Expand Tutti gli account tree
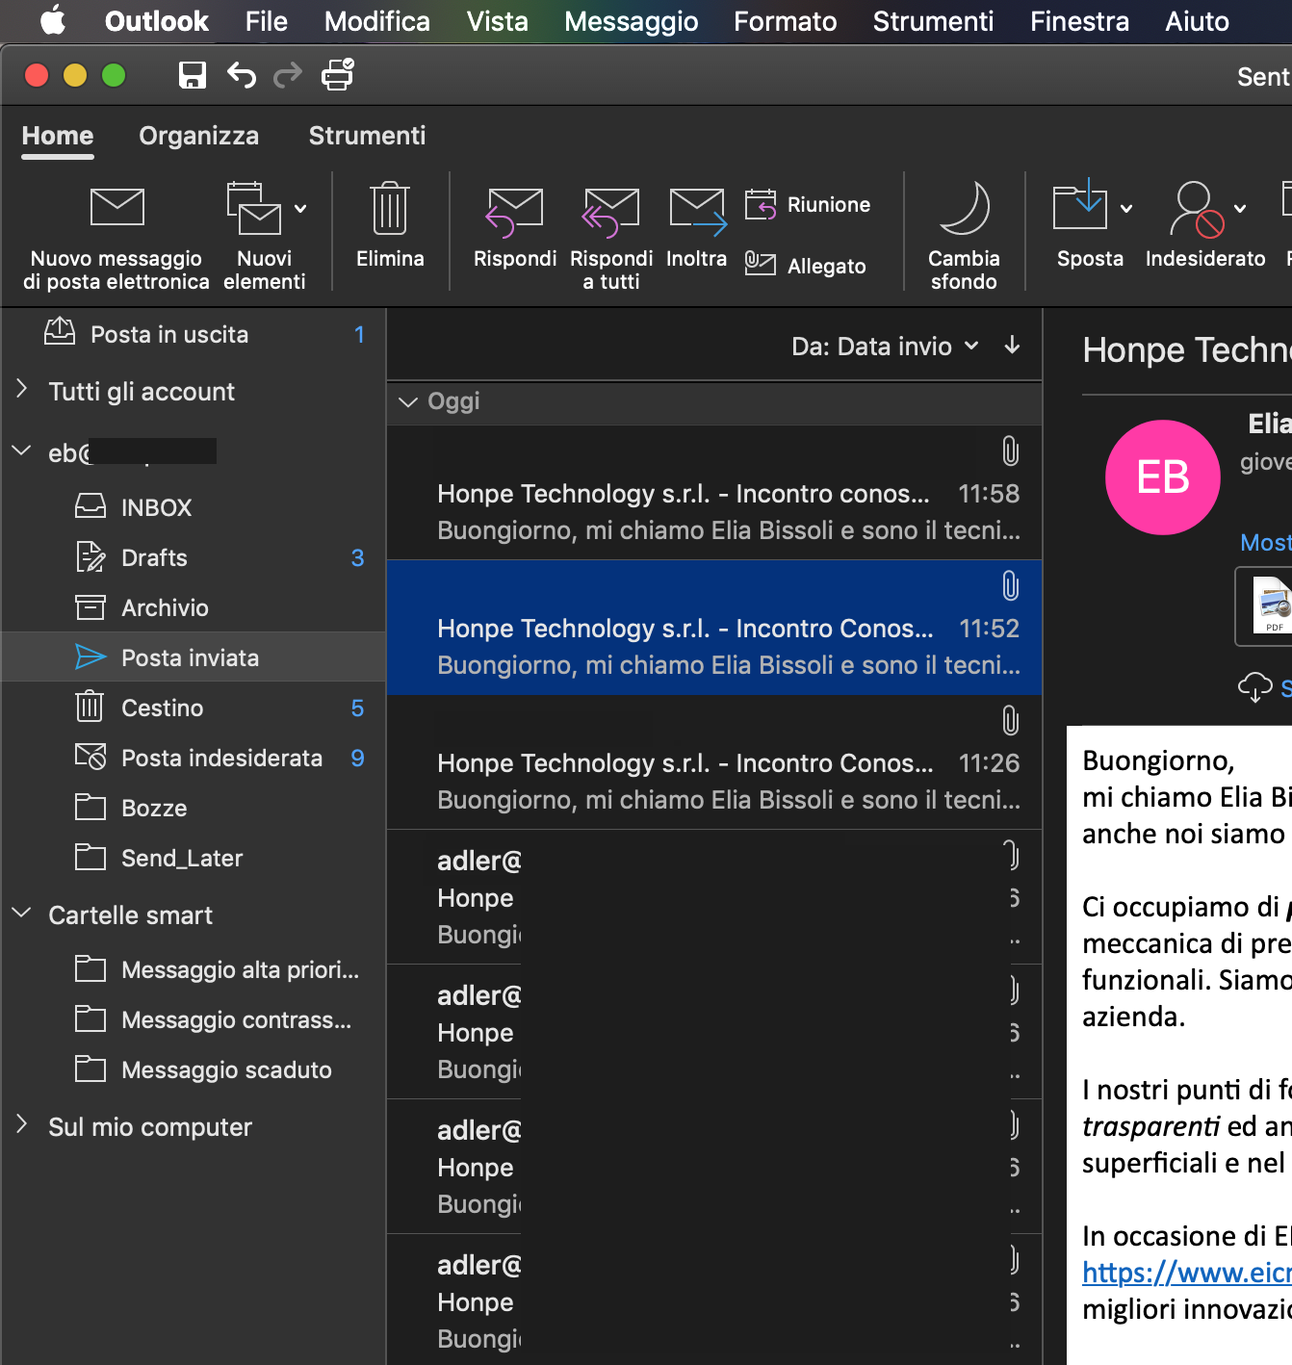The height and width of the screenshot is (1365, 1292). coord(21,390)
